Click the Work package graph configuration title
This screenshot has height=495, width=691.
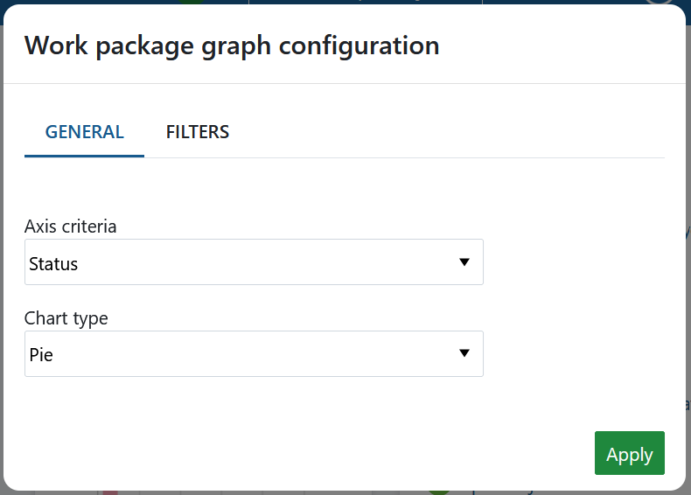pos(232,45)
